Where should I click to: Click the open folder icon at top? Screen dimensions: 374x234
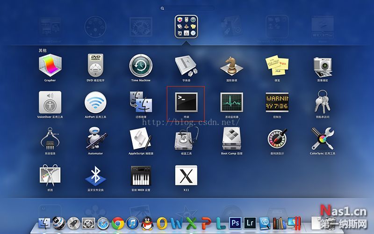point(186,26)
